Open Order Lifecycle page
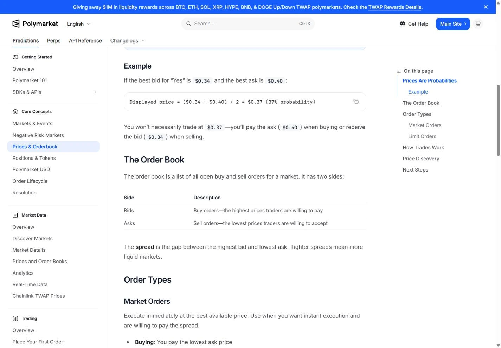Screen dimensions: 501x348 pyautogui.click(x=30, y=181)
